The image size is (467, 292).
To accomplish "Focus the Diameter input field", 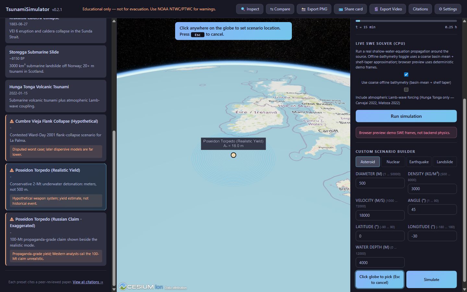I will (x=380, y=183).
